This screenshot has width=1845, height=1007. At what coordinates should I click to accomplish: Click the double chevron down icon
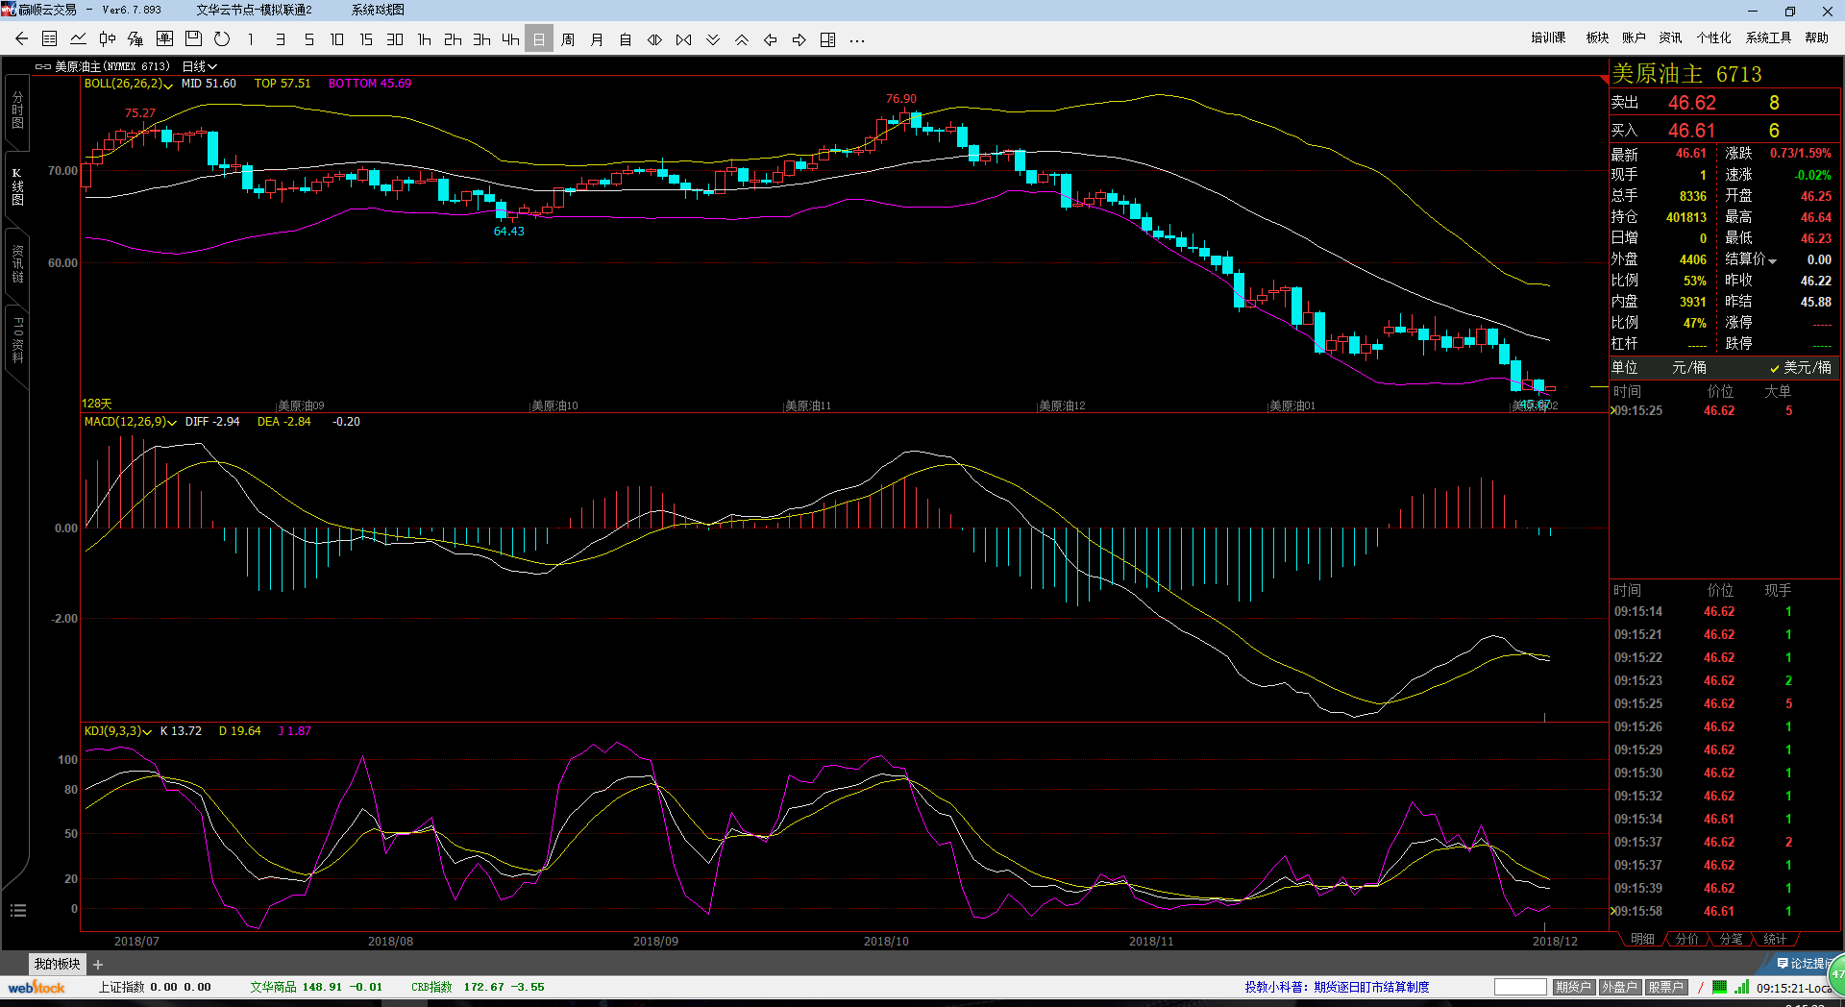[x=713, y=39]
